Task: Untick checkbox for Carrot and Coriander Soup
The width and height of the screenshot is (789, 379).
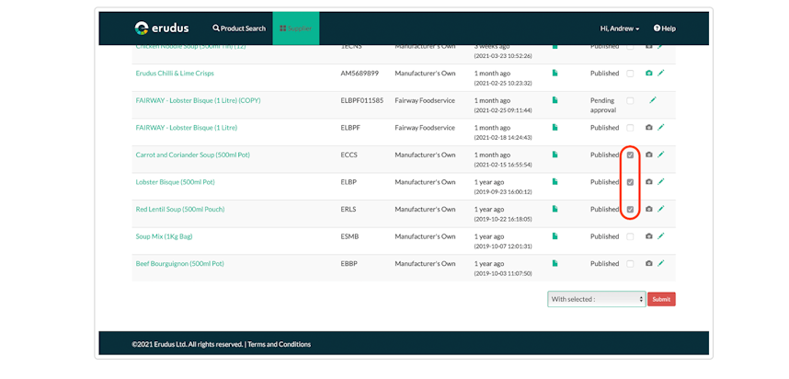Action: 630,155
